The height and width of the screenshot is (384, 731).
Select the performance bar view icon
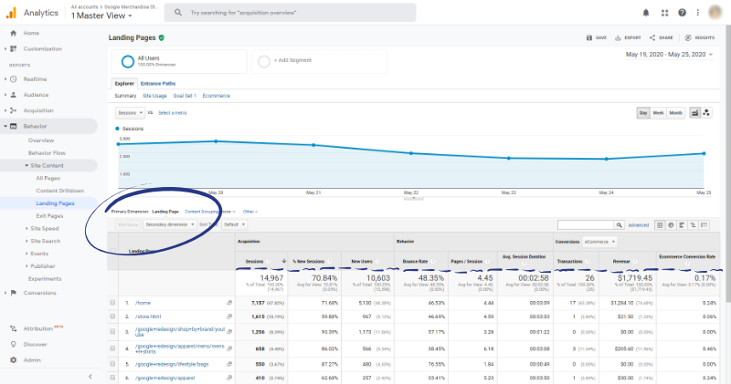682,224
